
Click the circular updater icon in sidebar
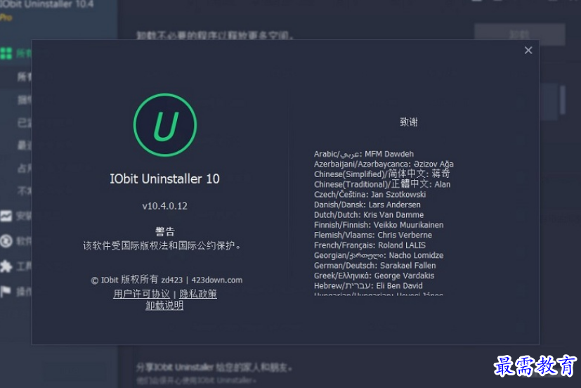click(6, 241)
